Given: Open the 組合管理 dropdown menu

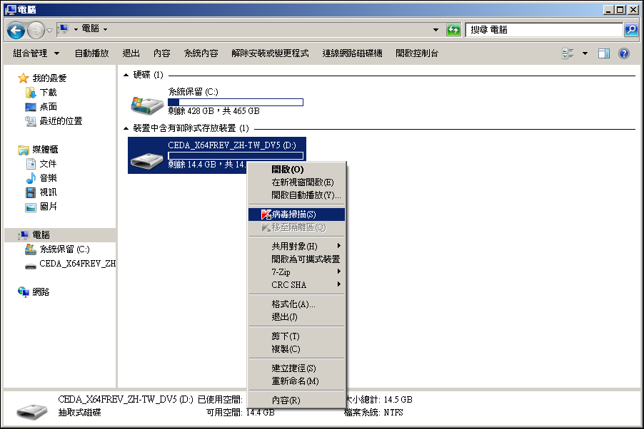Looking at the screenshot, I should tap(38, 53).
